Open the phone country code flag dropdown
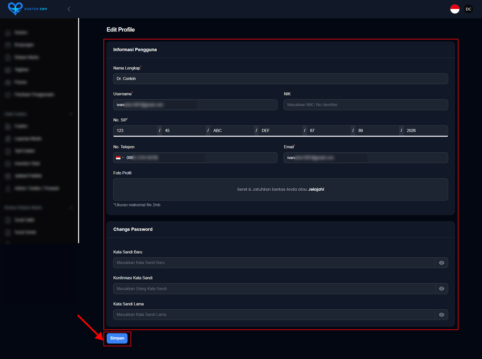 coord(120,158)
